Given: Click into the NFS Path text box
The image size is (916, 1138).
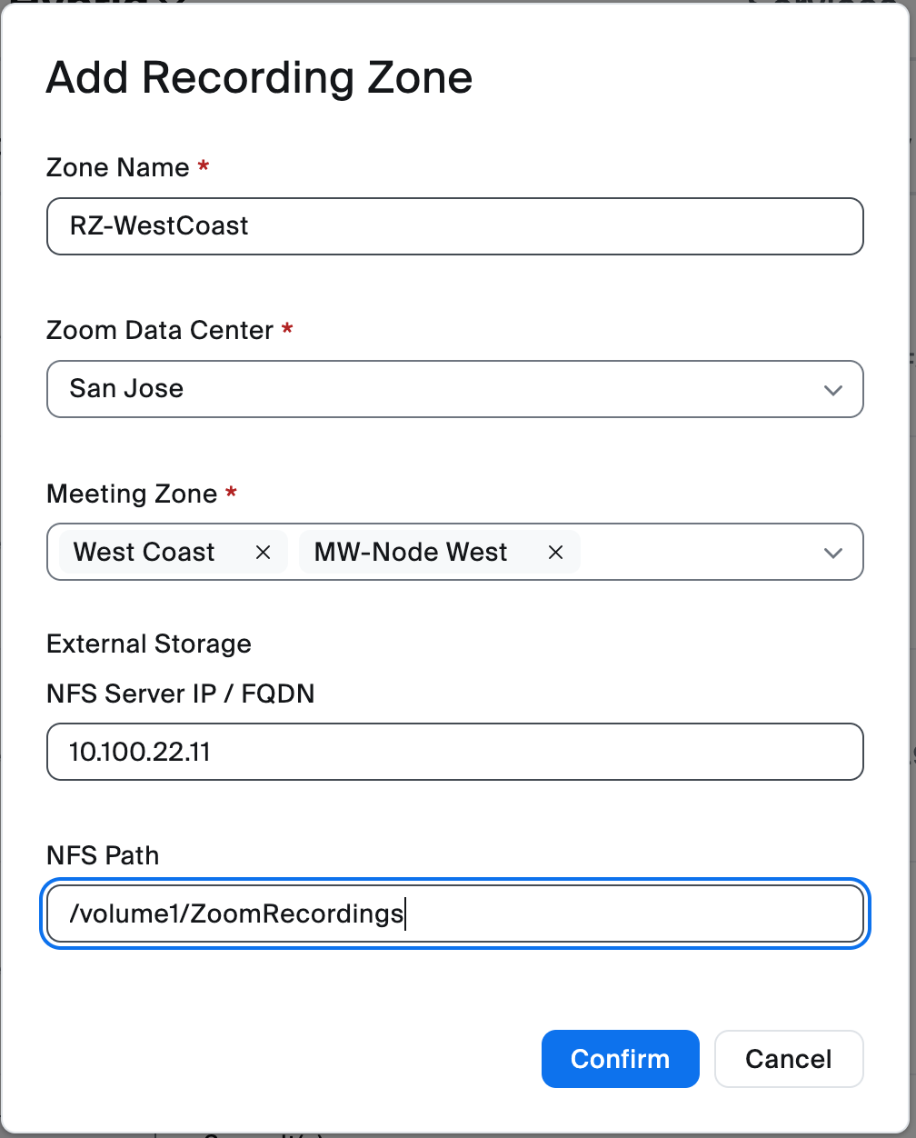Looking at the screenshot, I should click(454, 913).
